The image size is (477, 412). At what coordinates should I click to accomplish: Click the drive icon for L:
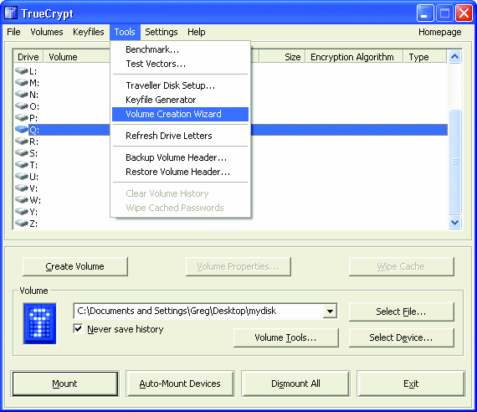coord(22,71)
